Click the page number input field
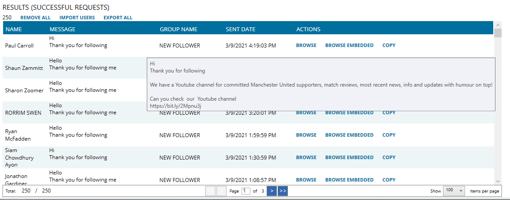The width and height of the screenshot is (510, 200). 246,191
